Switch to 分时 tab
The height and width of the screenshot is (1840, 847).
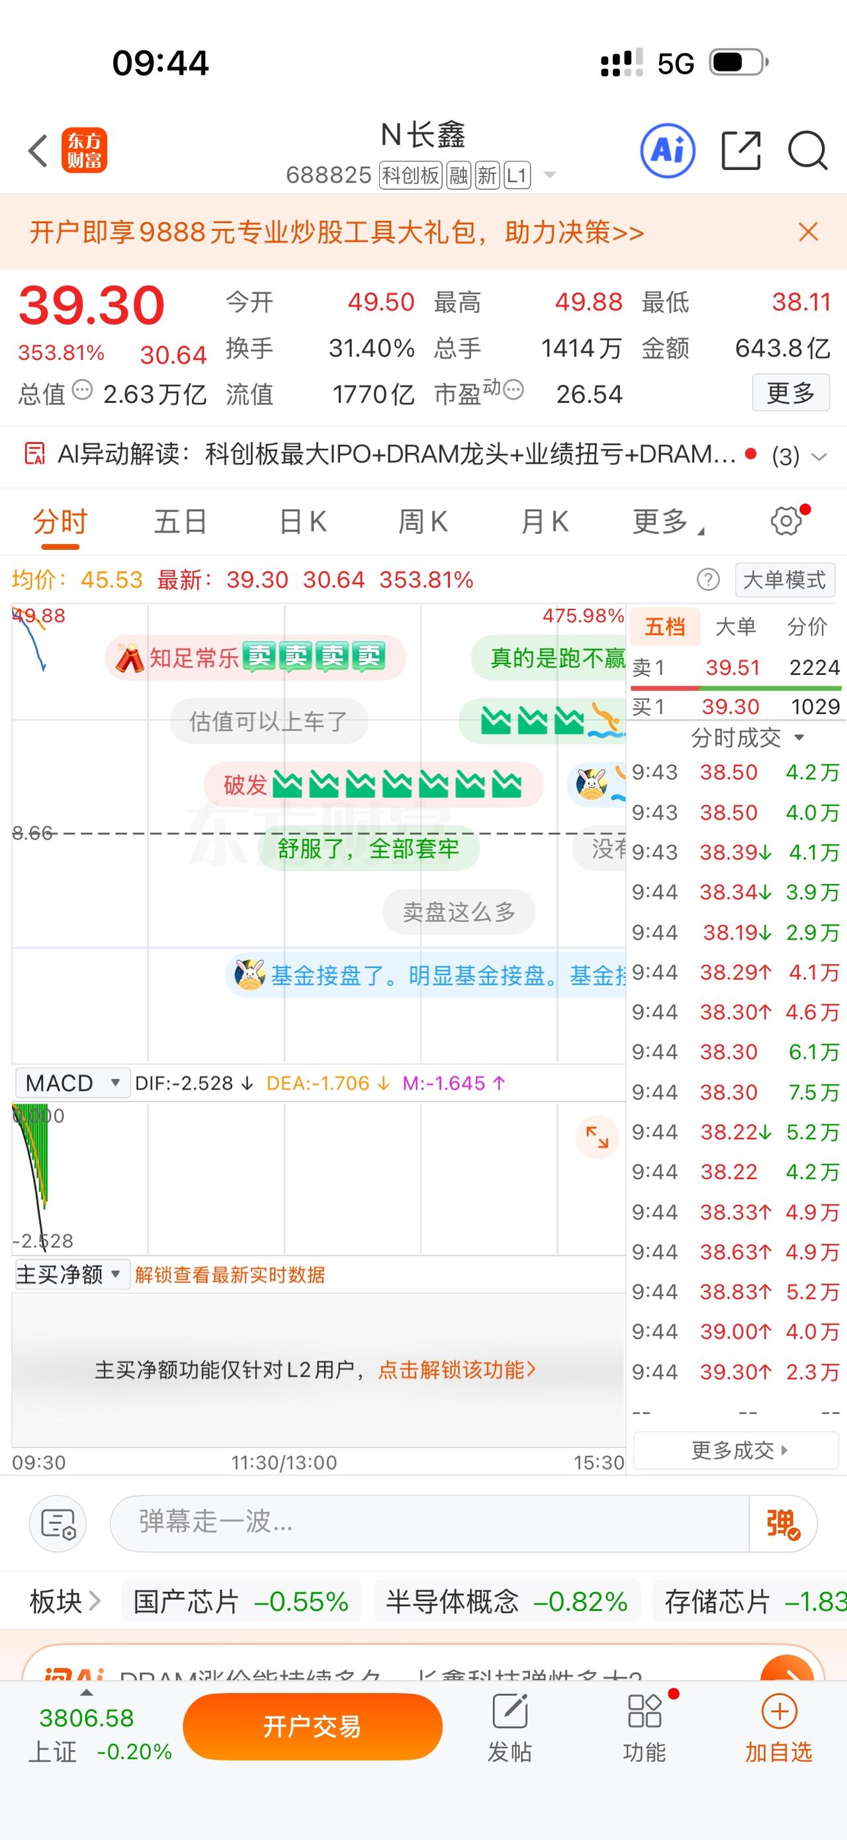60,521
